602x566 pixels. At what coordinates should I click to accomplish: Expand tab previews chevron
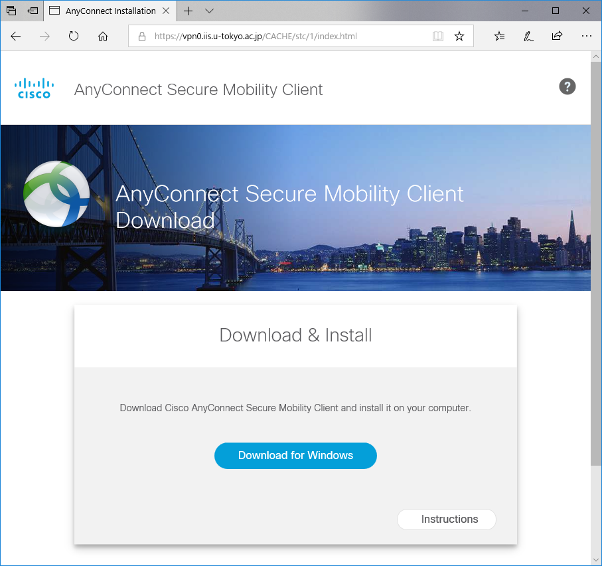pos(209,11)
